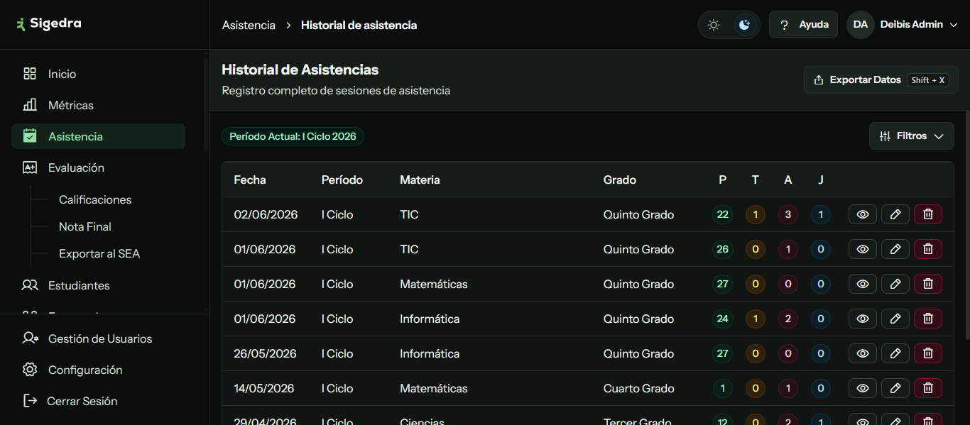Click the Materia column header
The image size is (970, 425).
click(x=420, y=180)
